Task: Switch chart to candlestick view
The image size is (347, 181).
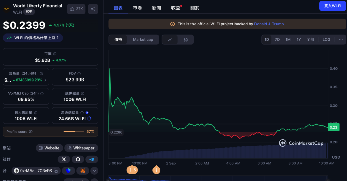Action: 185,40
